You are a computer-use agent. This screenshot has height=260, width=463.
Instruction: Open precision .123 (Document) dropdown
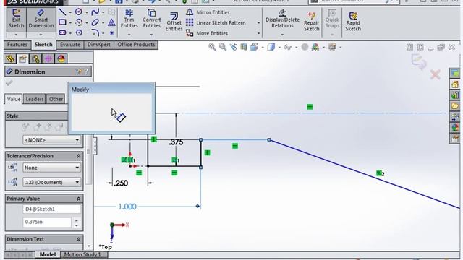51,182
